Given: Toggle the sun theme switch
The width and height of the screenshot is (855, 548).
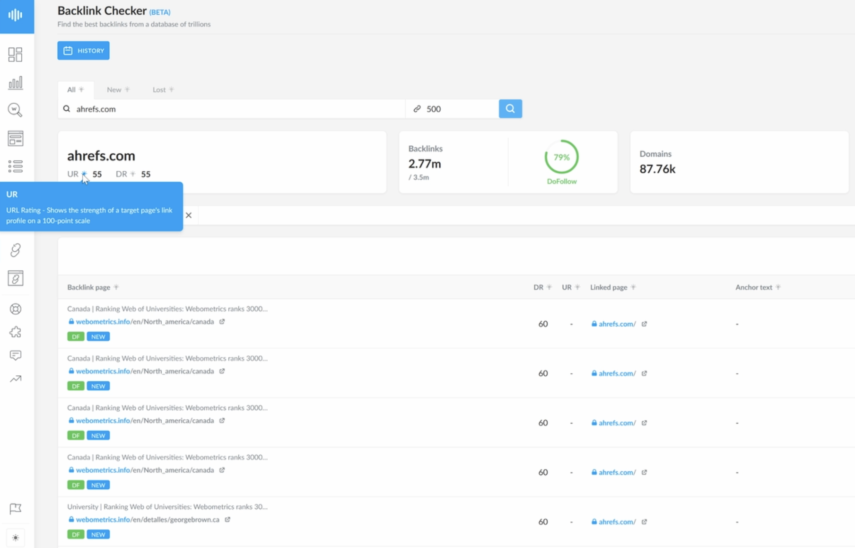Looking at the screenshot, I should (16, 538).
